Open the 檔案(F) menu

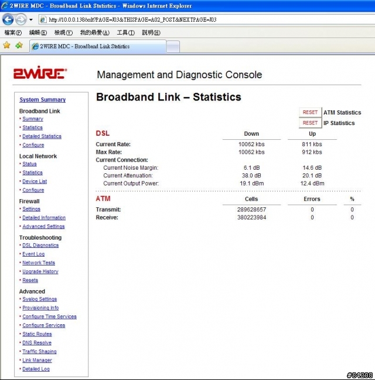(13, 32)
